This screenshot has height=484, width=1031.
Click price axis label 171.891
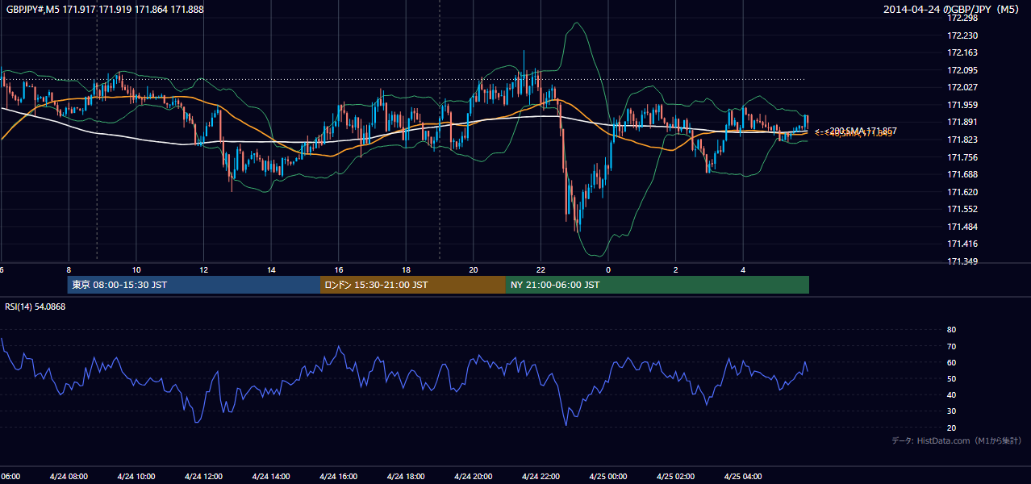962,122
